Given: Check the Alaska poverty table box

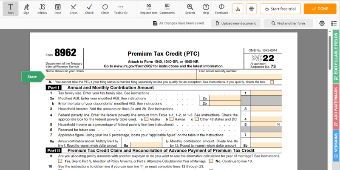Looking at the screenshot, I should [145, 119].
